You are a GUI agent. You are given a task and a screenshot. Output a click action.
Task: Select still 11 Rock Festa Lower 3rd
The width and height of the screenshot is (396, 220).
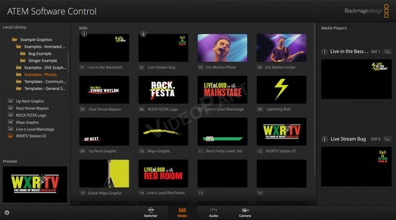click(222, 132)
